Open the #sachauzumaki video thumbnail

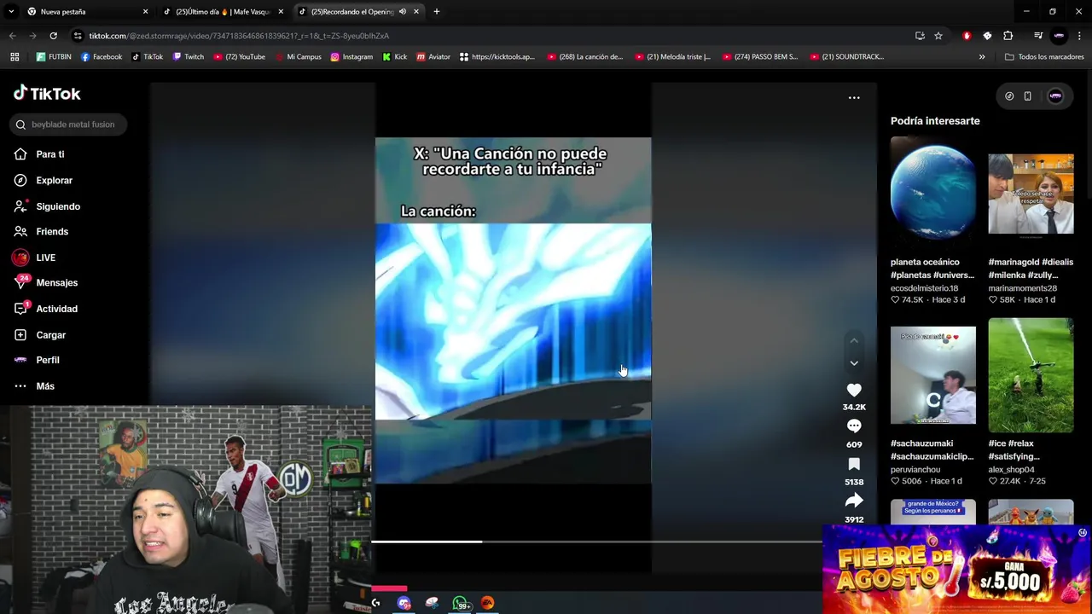pos(933,374)
